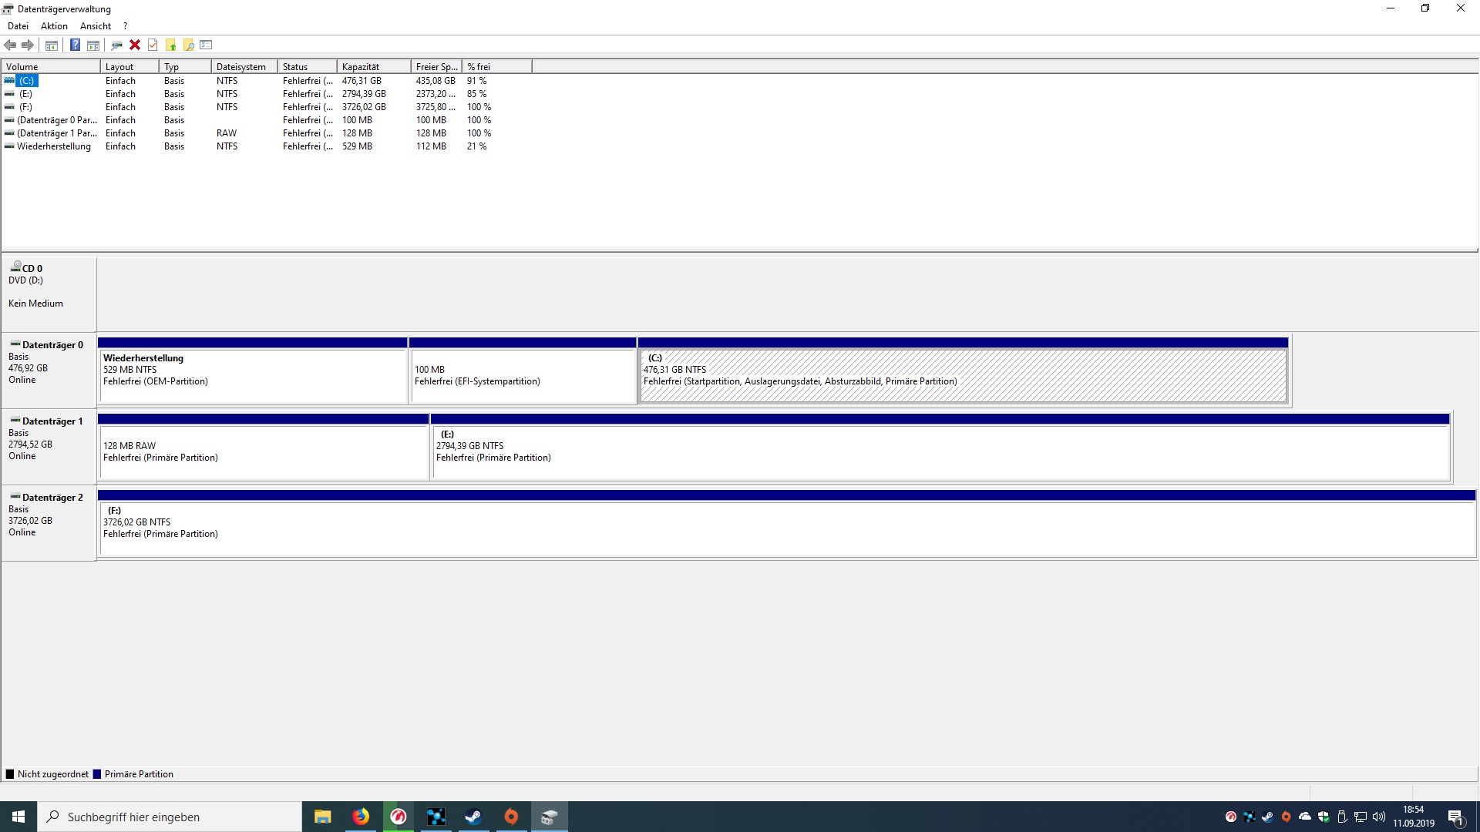This screenshot has height=832, width=1480.
Task: Click the properties document checkmark icon
Action: pyautogui.click(x=153, y=45)
